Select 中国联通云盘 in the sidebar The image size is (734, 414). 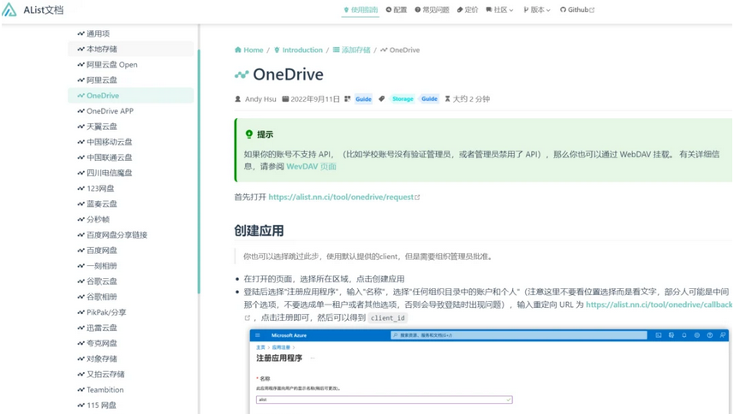coord(130,157)
